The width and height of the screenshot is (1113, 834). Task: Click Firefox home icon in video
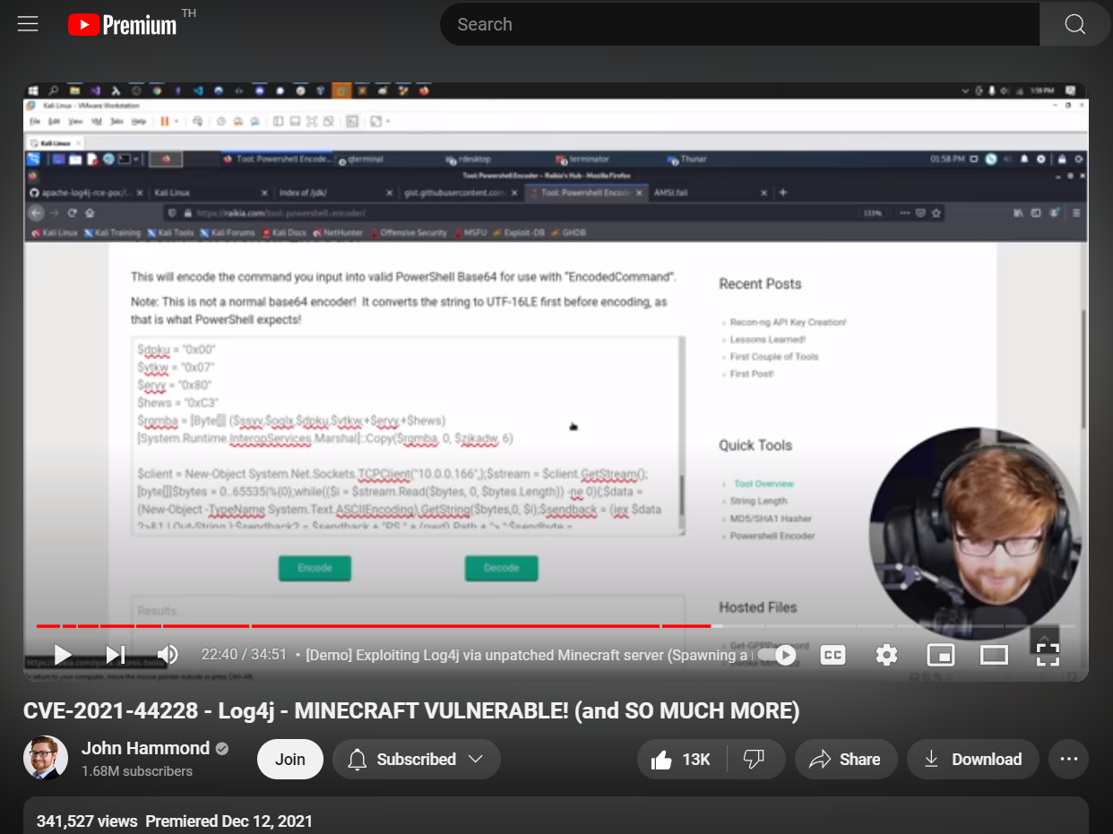90,213
